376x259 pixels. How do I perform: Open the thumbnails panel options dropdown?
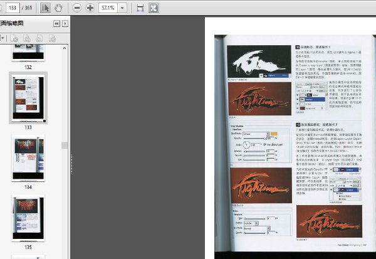tap(3, 38)
